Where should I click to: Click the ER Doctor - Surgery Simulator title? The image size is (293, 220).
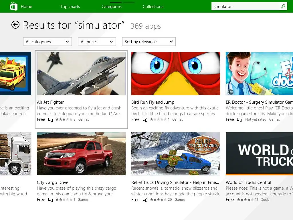pos(259,102)
